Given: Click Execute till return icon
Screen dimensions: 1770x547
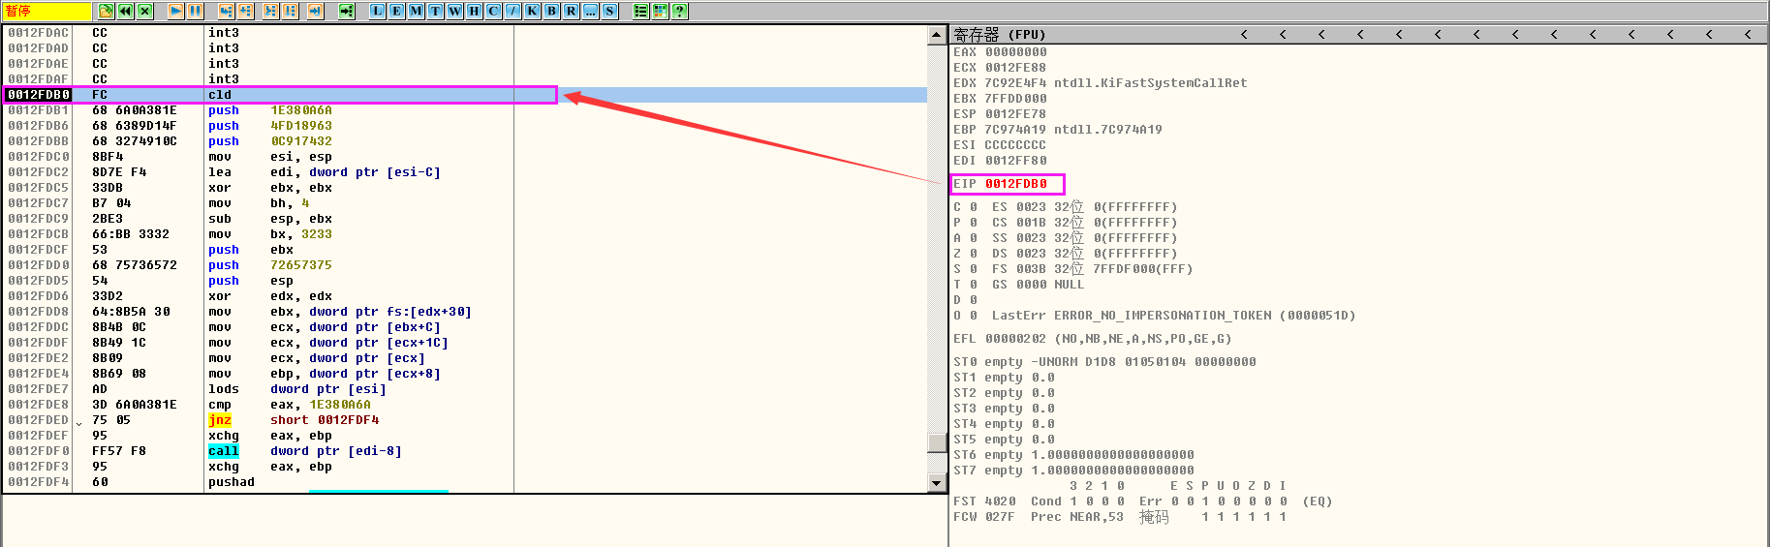Looking at the screenshot, I should click(315, 11).
